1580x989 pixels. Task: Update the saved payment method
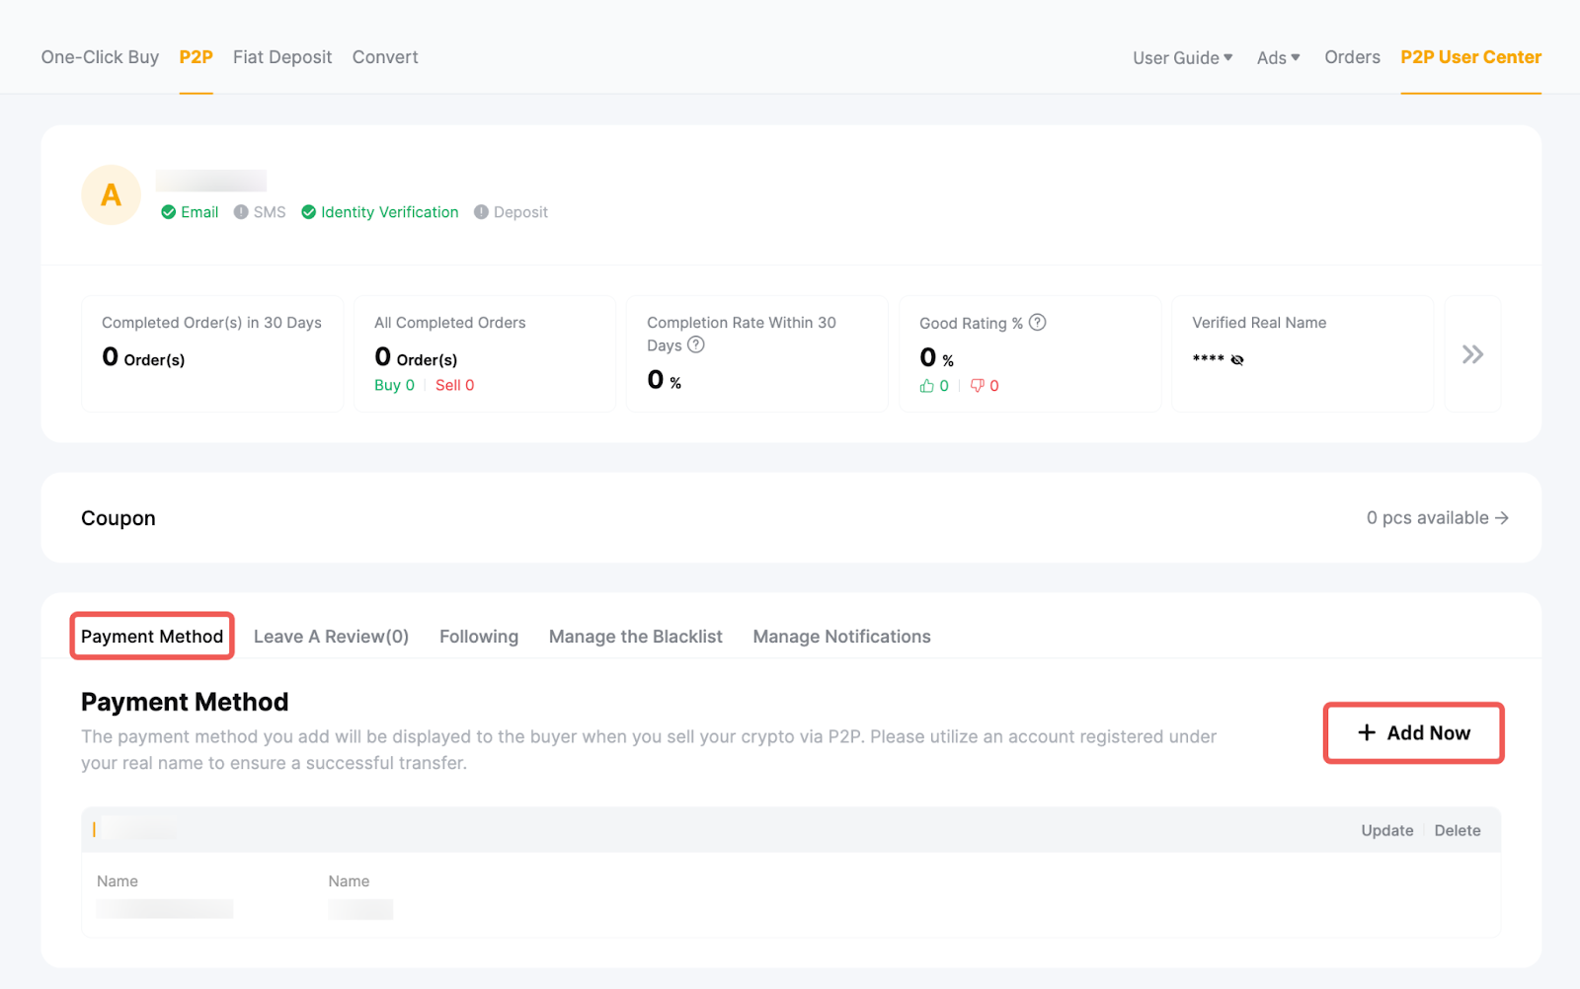click(1386, 831)
